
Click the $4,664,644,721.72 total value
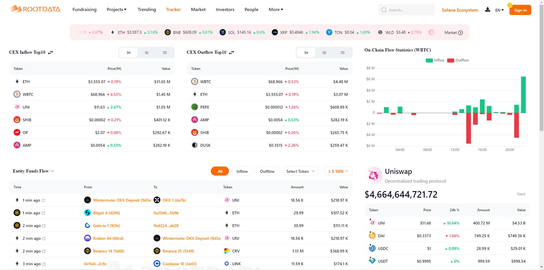click(401, 194)
